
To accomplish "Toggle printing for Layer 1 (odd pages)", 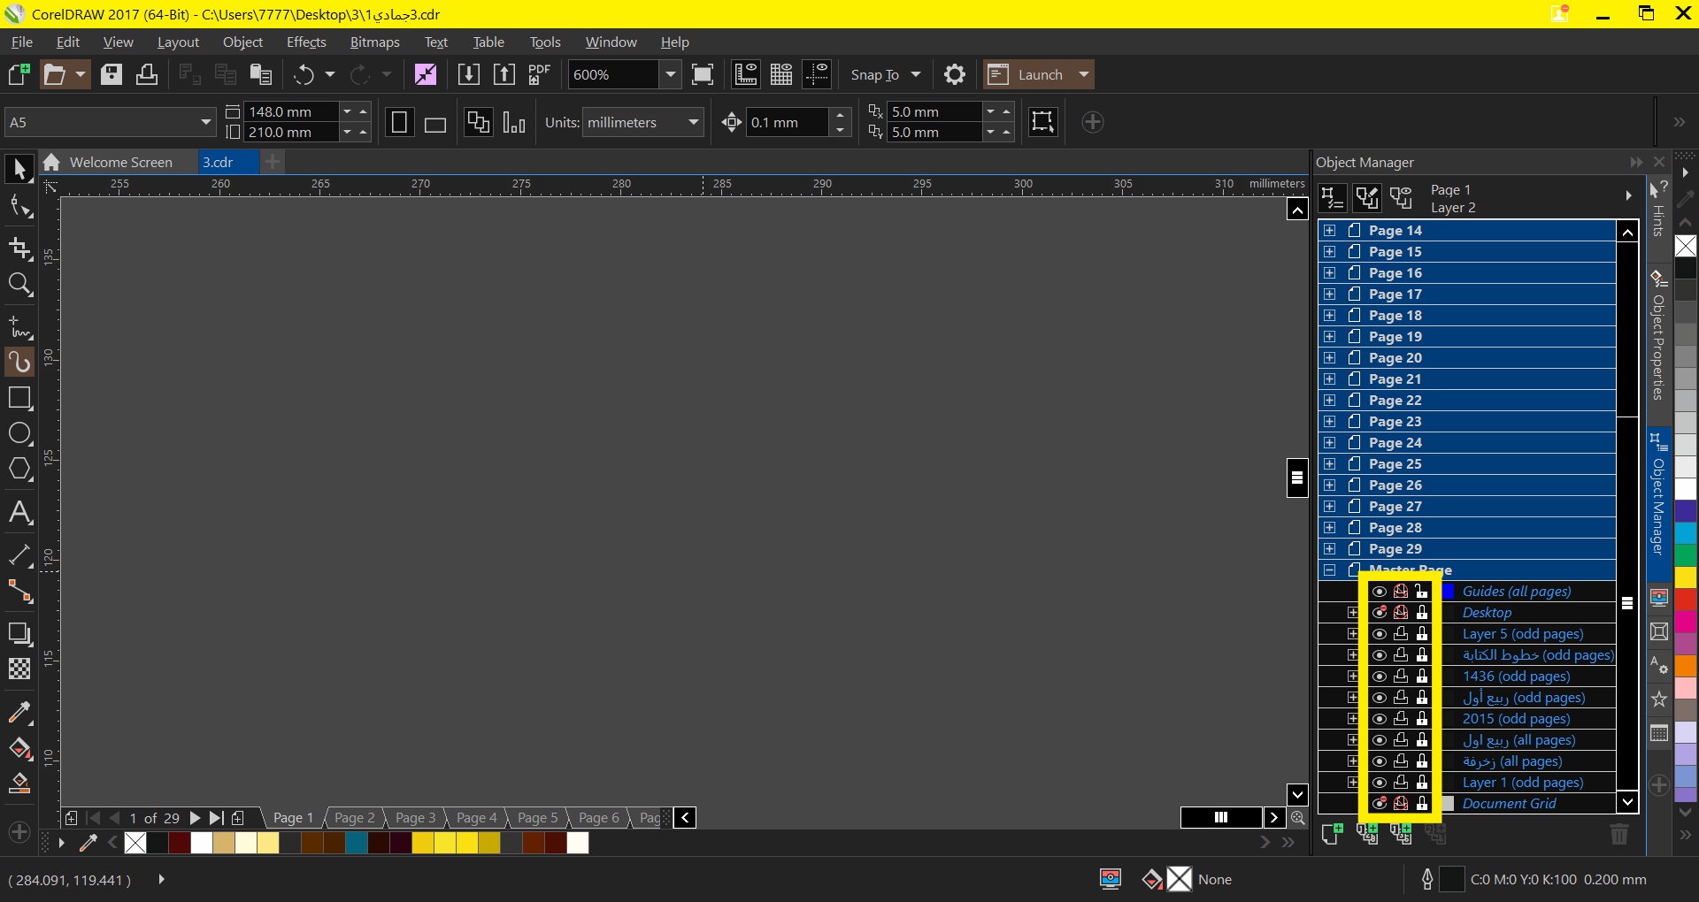I will pos(1401,783).
